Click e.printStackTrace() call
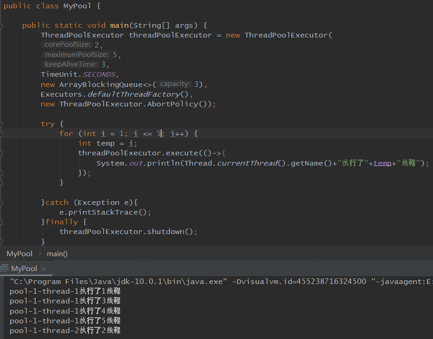This screenshot has width=433, height=339. [x=103, y=212]
